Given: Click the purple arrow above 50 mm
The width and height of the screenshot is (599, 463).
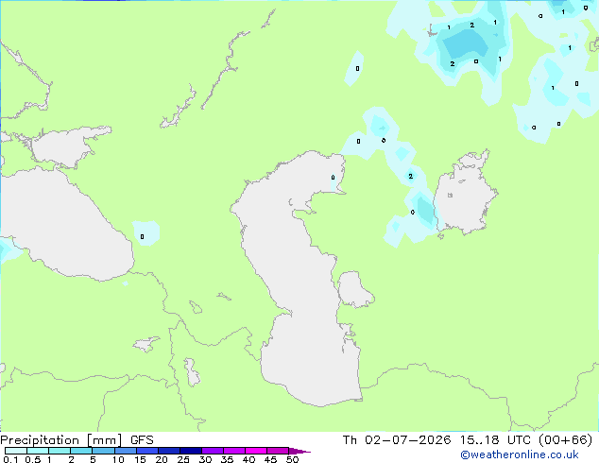Looking at the screenshot, I should click(299, 451).
